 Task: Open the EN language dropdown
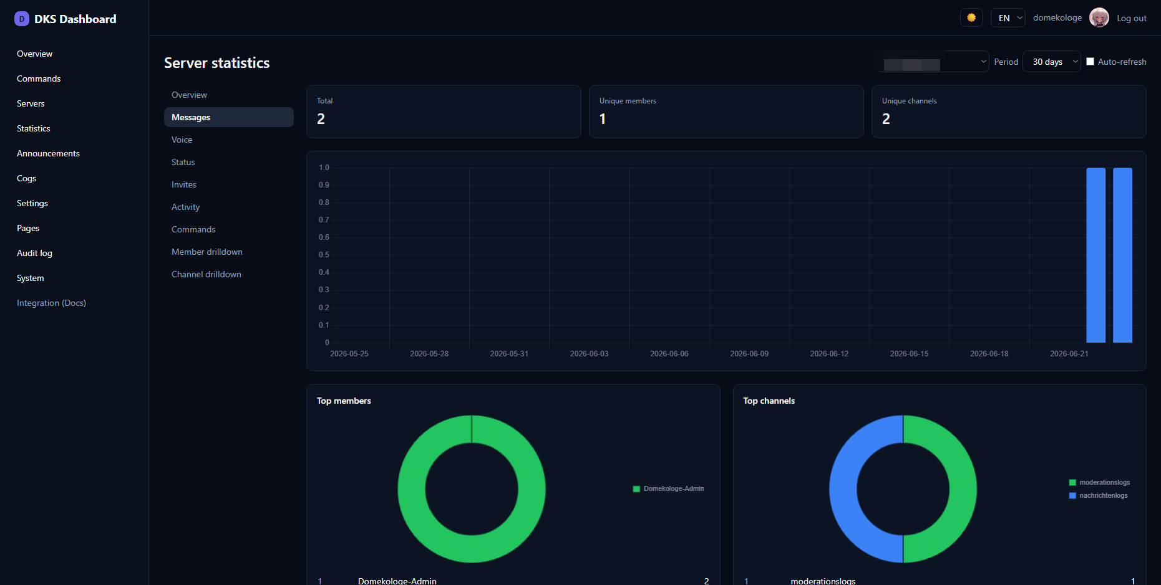click(x=1008, y=17)
